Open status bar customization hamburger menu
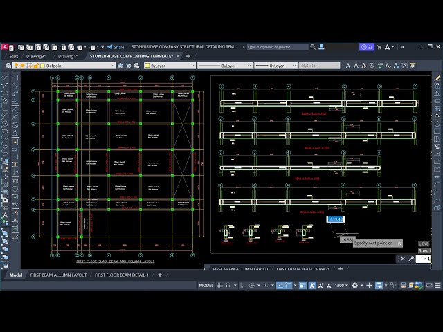 437,286
